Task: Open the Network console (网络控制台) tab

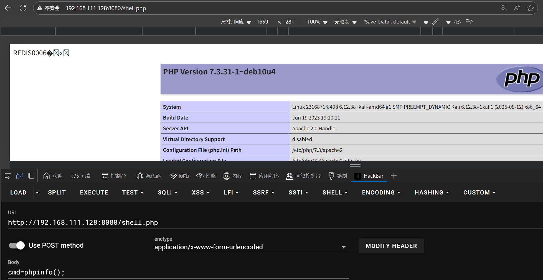Action: [303, 176]
